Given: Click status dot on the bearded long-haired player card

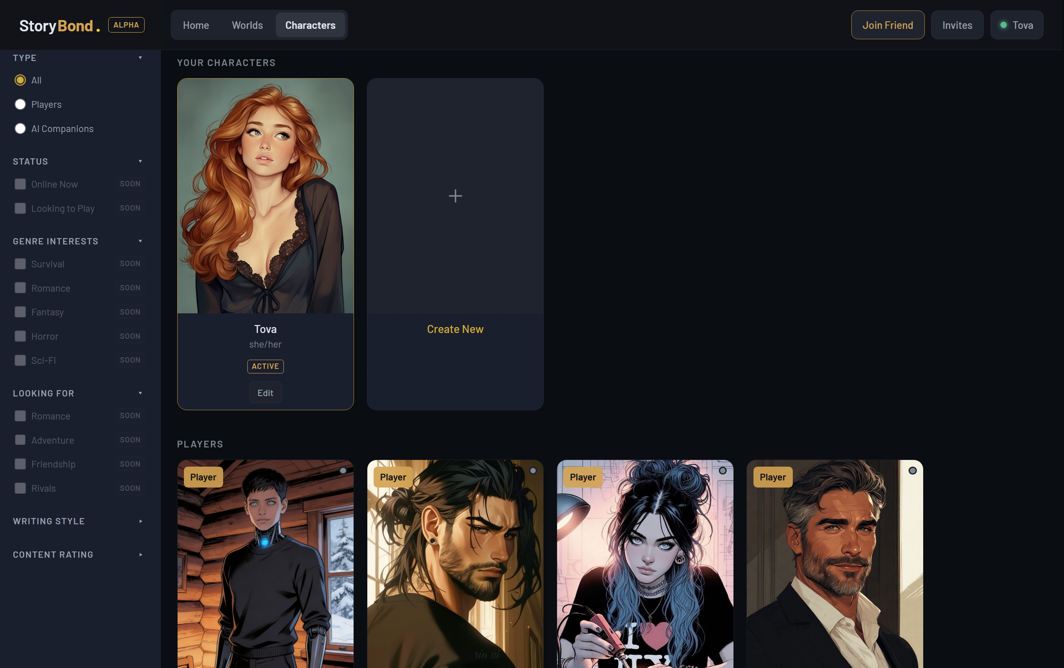Looking at the screenshot, I should [533, 470].
